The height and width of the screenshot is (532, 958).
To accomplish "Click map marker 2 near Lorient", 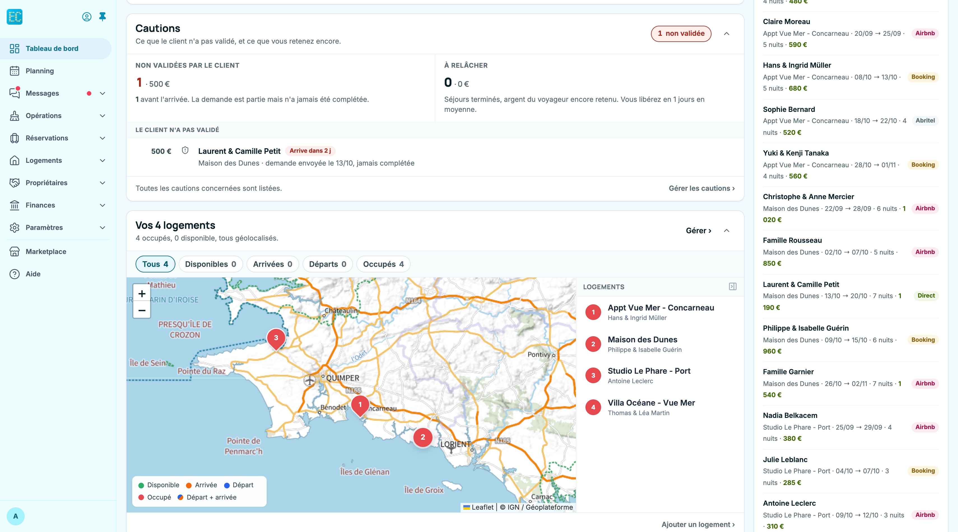I will (423, 437).
